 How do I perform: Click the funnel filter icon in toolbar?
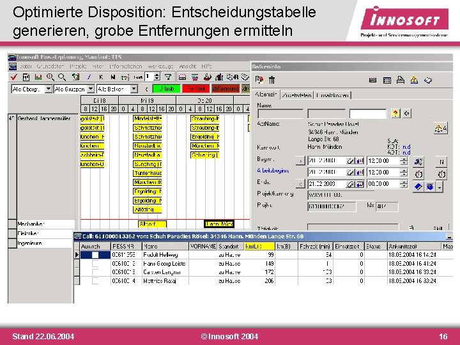pos(168,77)
